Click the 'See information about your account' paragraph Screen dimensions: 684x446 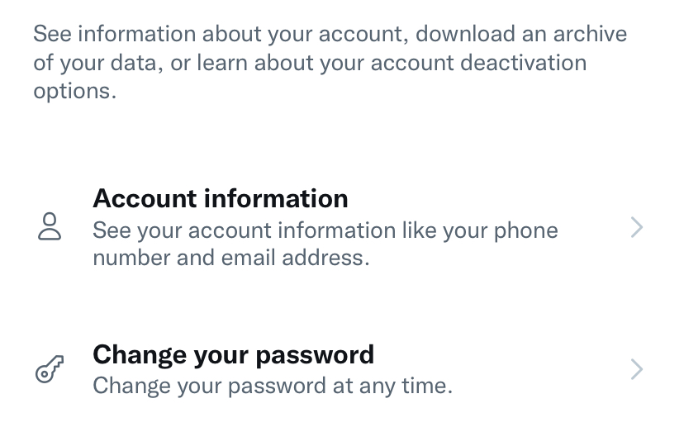pos(330,62)
